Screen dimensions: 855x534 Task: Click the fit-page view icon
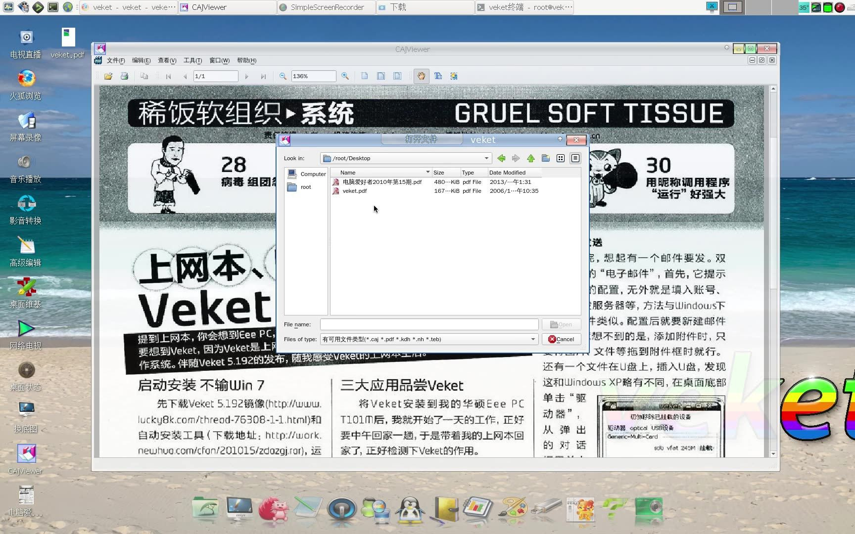397,76
